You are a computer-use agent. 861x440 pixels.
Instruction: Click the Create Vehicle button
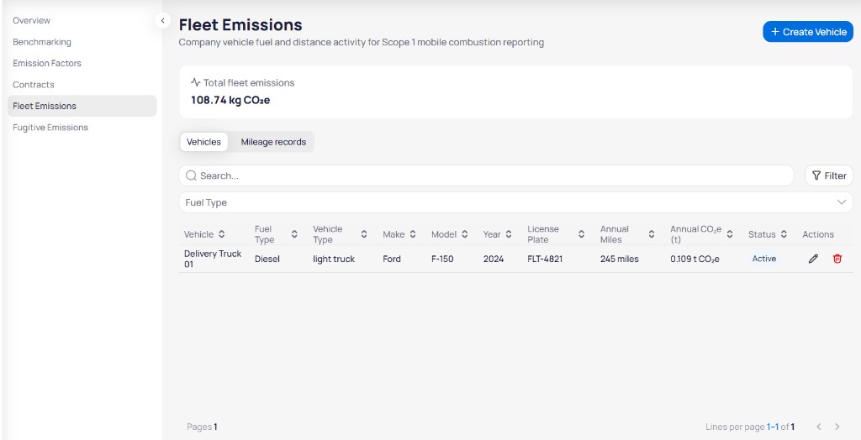click(808, 32)
